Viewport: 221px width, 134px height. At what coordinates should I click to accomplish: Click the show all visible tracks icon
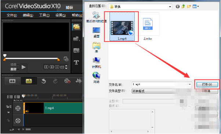(x=10, y=97)
